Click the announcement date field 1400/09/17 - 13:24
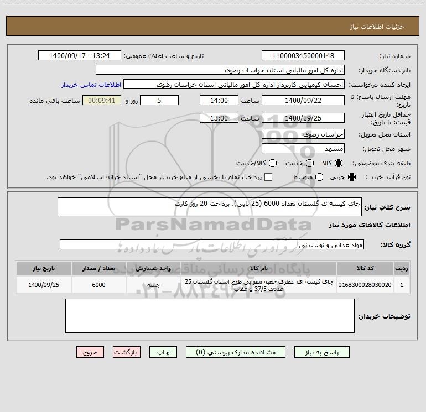The width and height of the screenshot is (426, 412). click(x=80, y=55)
